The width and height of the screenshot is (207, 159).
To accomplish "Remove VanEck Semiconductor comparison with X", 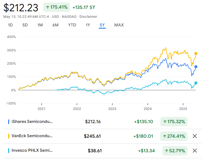I will pyautogui.click(x=195, y=136).
